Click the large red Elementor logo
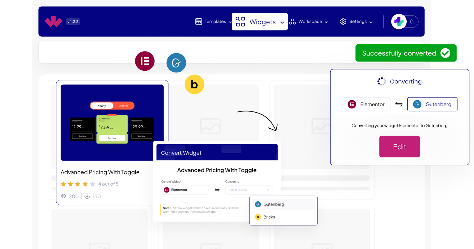Screen dimensions: 474x249 coord(145,61)
